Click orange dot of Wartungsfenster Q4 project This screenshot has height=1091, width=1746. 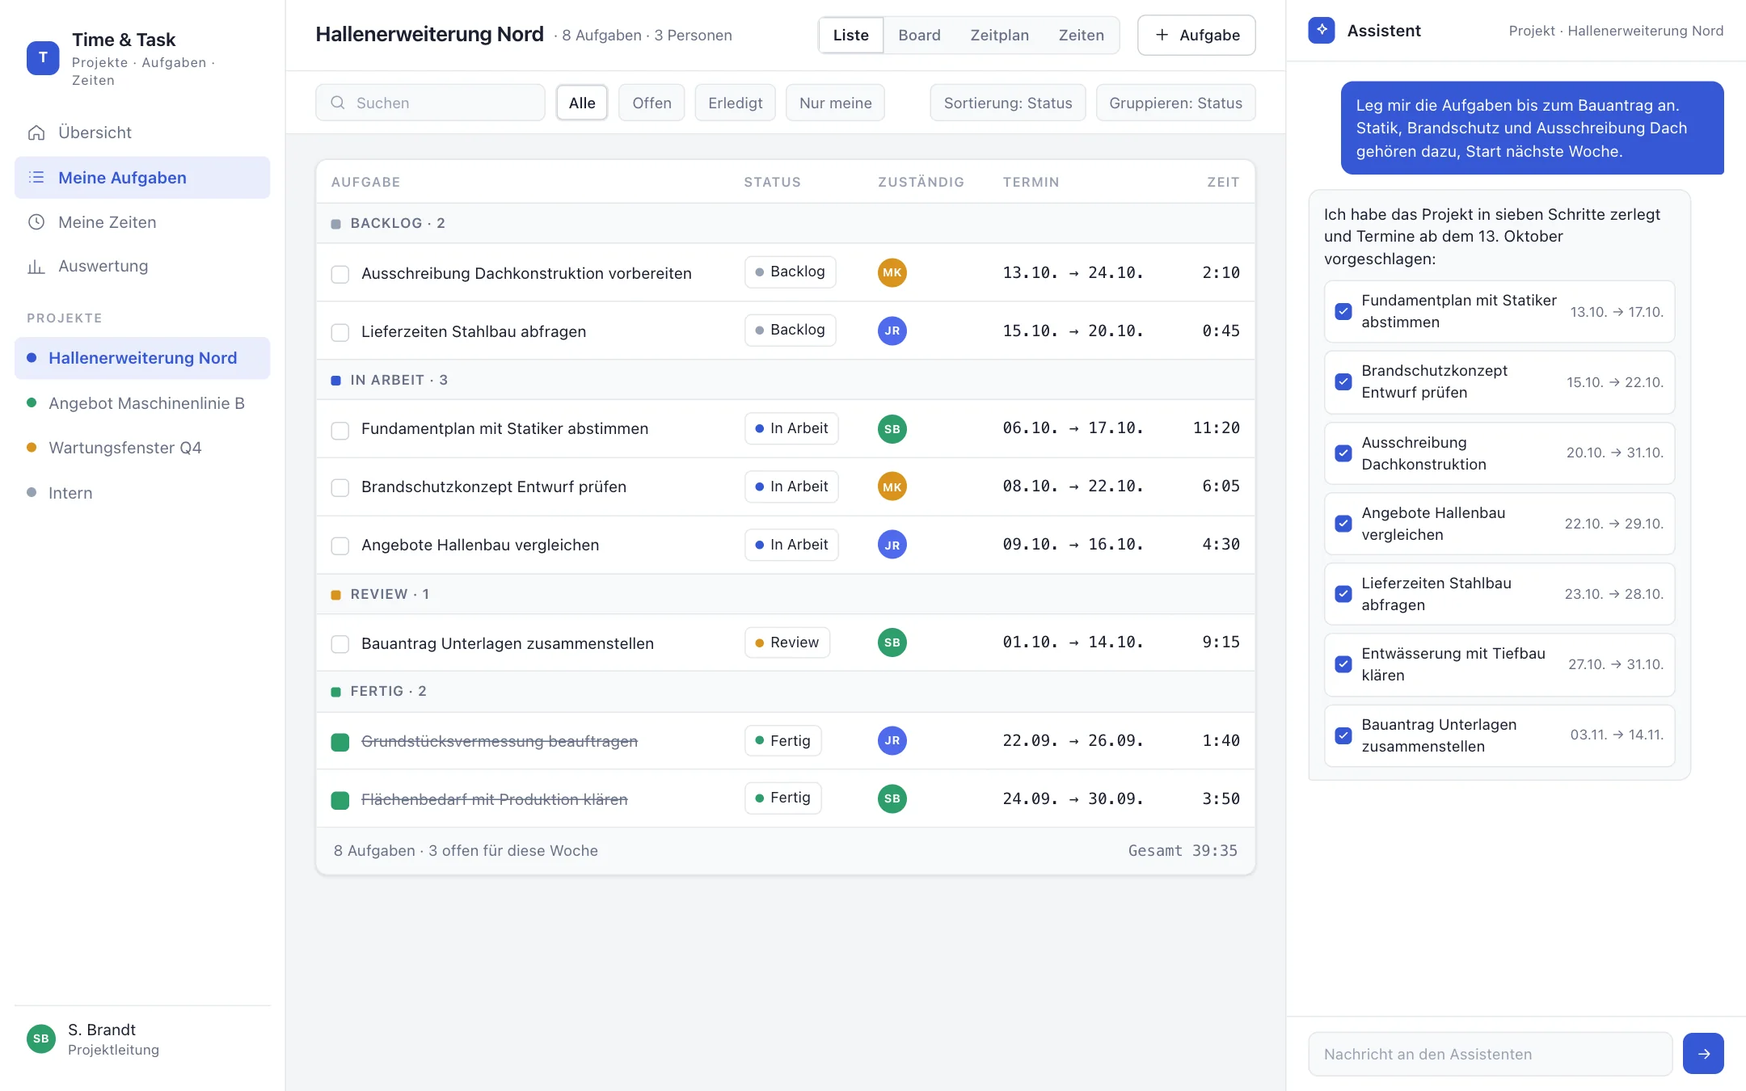click(x=32, y=447)
